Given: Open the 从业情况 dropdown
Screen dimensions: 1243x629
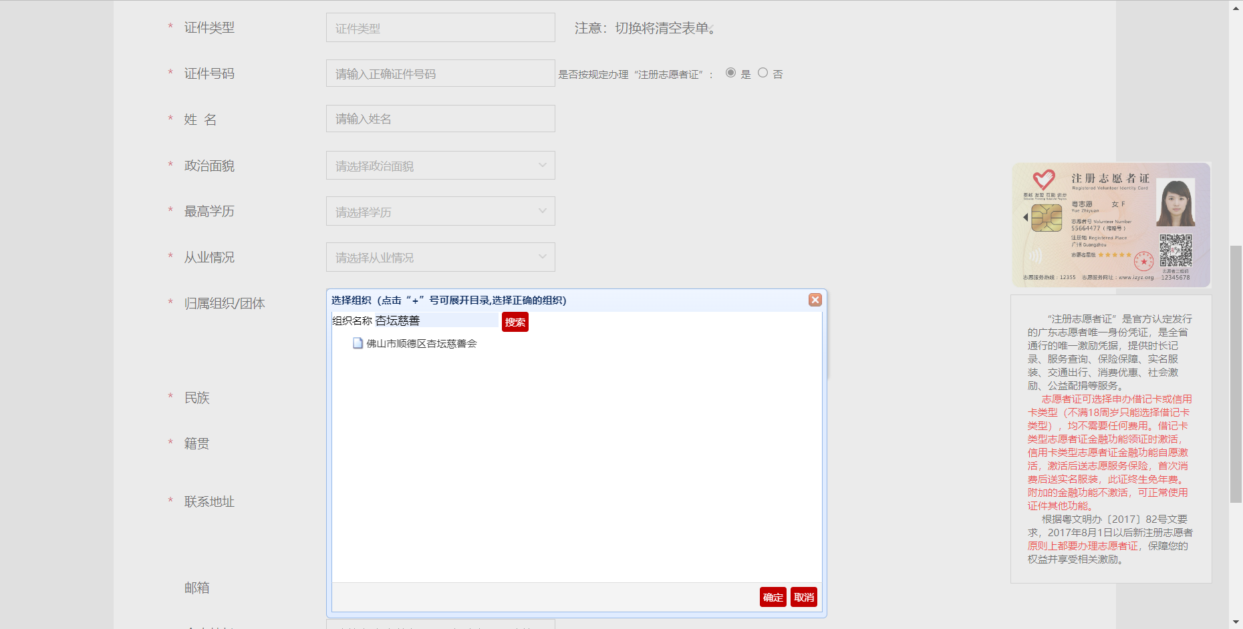Looking at the screenshot, I should (440, 257).
